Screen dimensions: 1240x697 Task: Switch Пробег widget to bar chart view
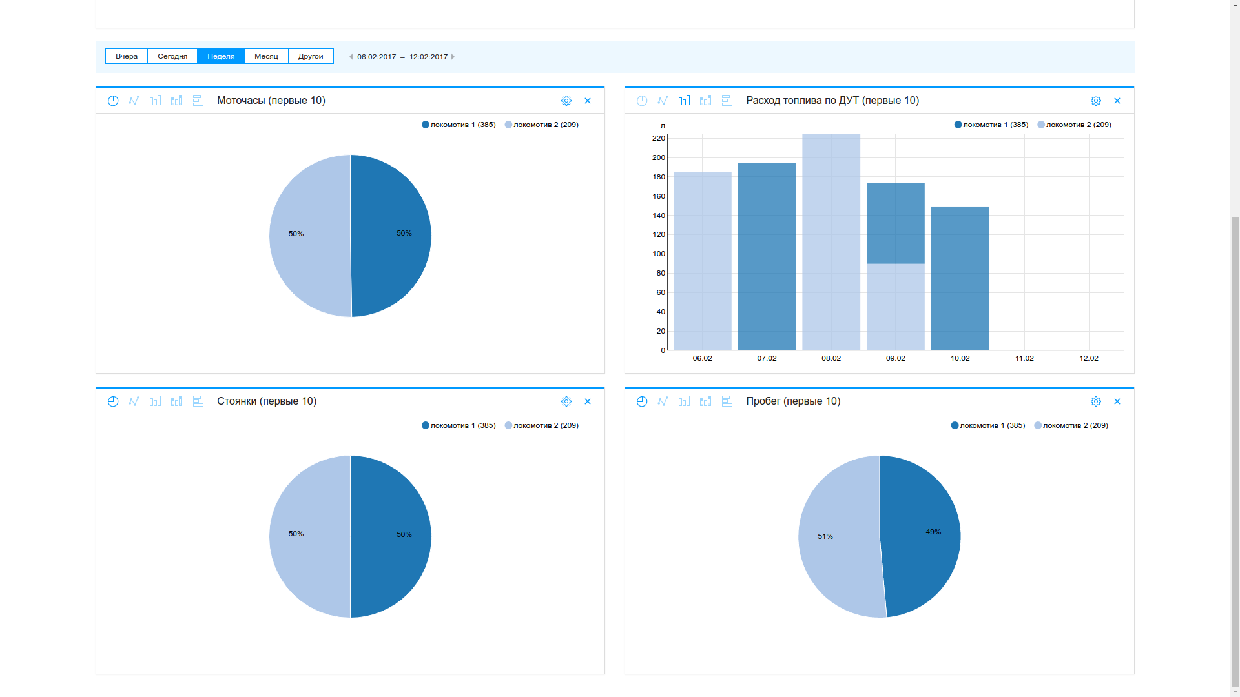point(685,401)
